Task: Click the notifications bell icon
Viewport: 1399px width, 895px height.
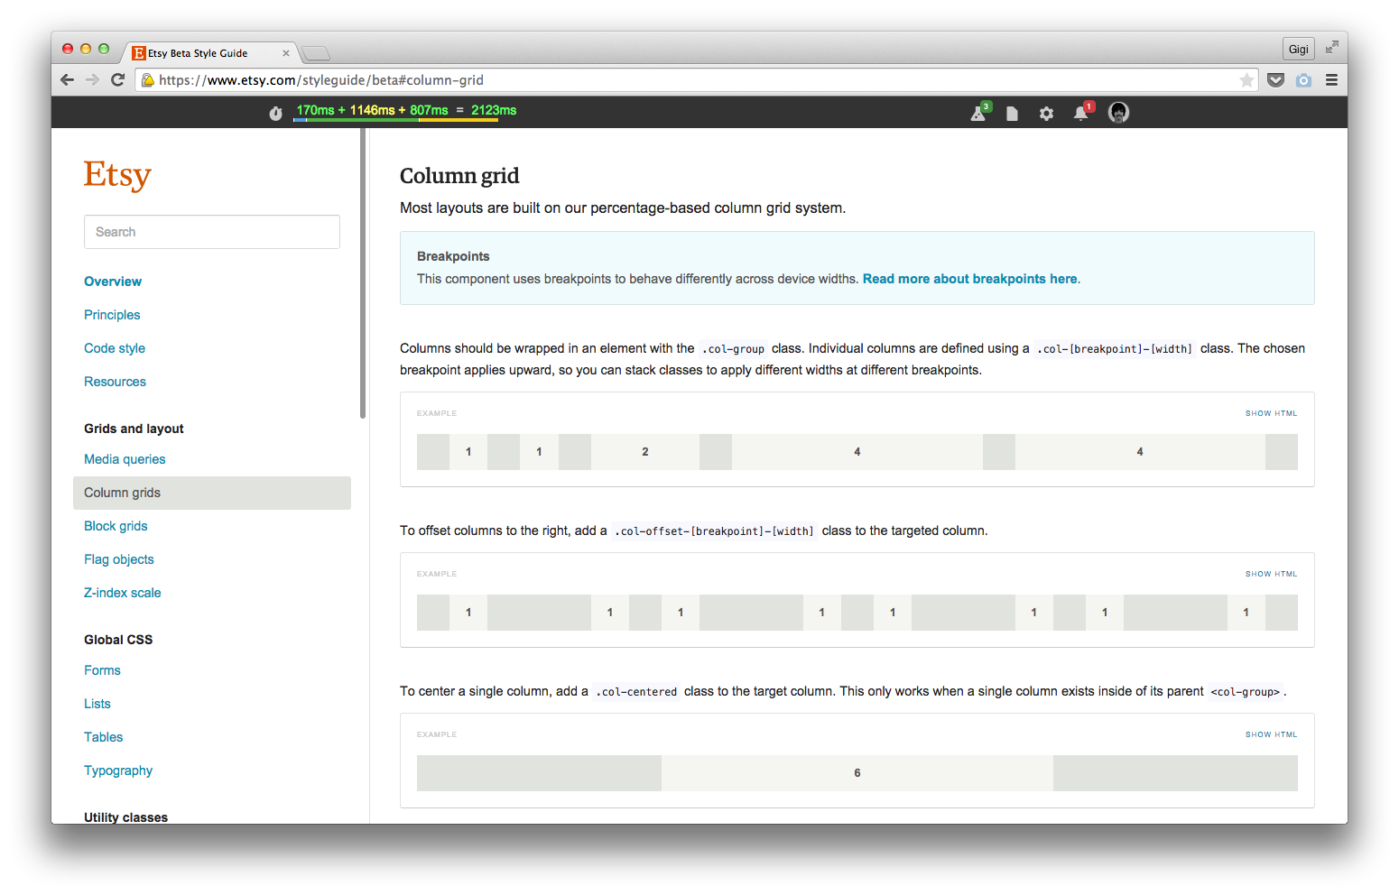Action: tap(1080, 113)
